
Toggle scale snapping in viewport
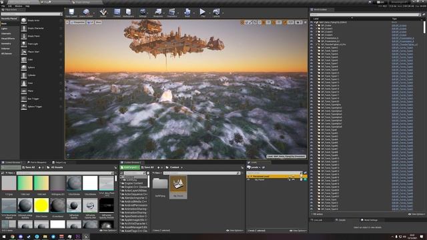point(285,22)
